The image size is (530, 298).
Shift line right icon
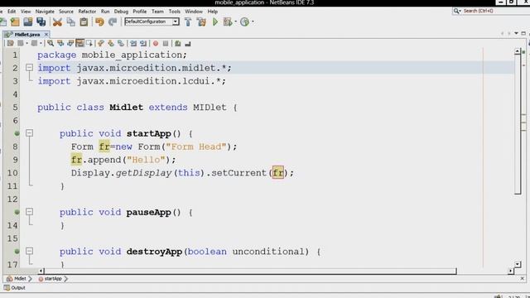pos(143,43)
